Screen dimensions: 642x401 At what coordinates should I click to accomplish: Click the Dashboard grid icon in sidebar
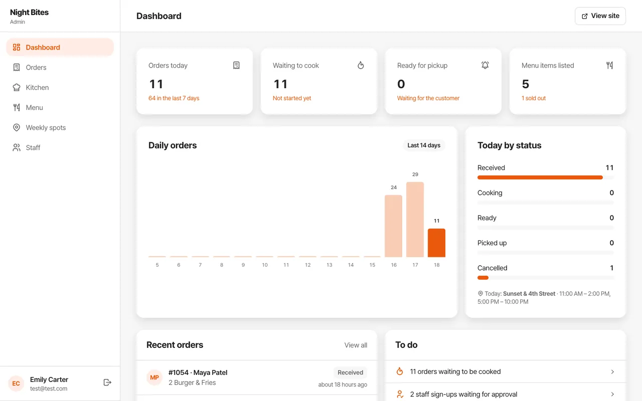(x=17, y=47)
